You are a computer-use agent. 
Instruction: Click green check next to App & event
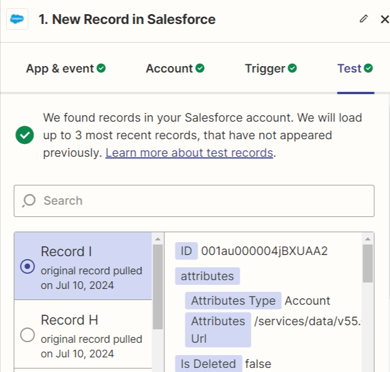pos(101,68)
